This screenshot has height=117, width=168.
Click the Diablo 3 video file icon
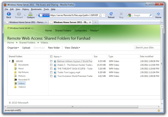[x=55, y=65]
